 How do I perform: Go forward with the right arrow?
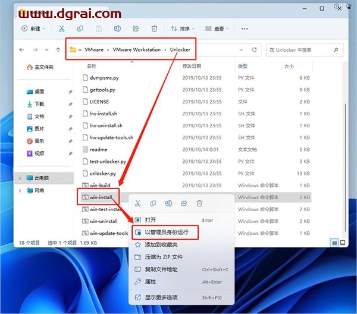pos(35,49)
